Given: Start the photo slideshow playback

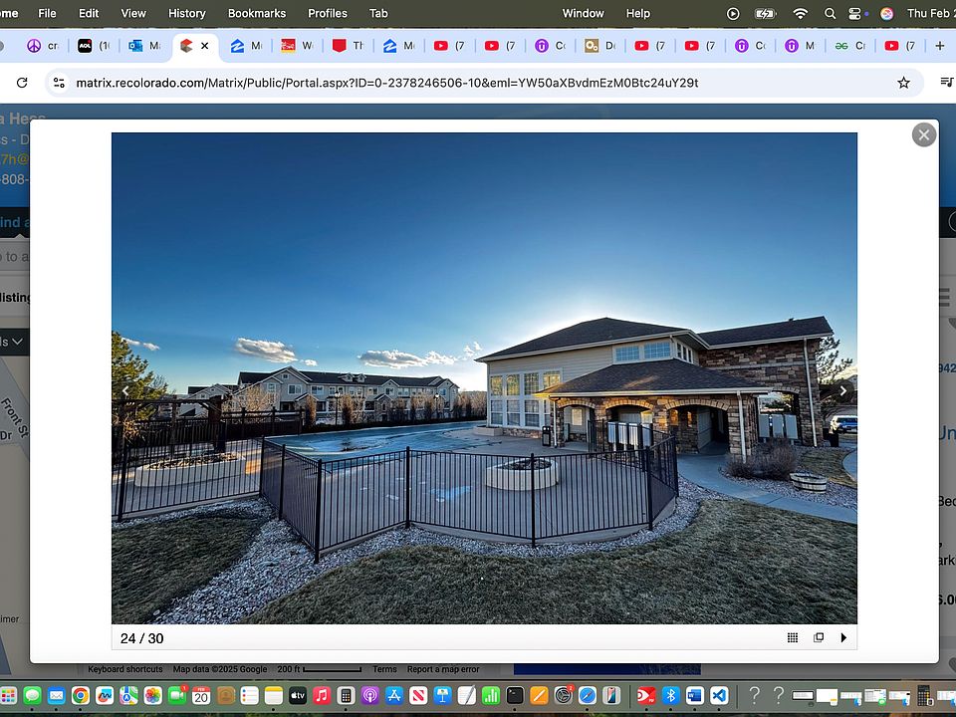Looking at the screenshot, I should (x=843, y=637).
